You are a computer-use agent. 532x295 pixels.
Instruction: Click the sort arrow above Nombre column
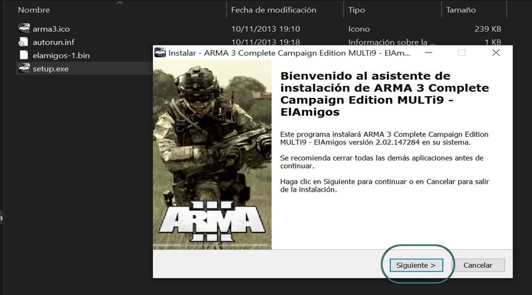[120, 3]
